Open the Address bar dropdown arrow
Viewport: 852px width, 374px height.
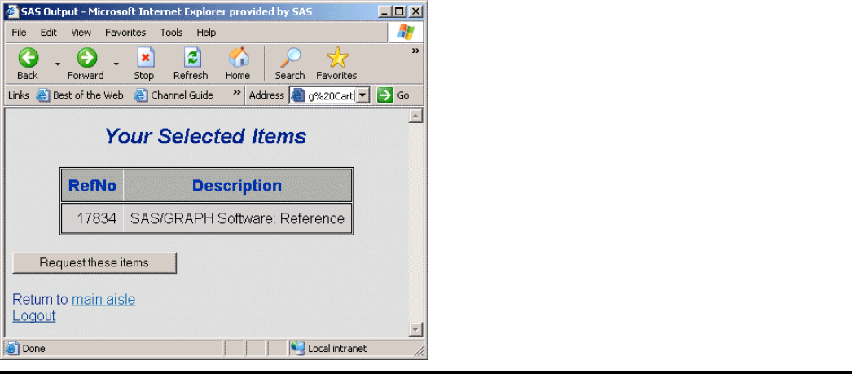363,96
